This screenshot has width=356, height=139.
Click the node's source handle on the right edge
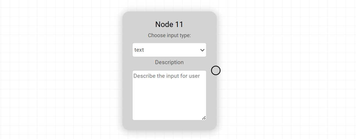pos(216,71)
